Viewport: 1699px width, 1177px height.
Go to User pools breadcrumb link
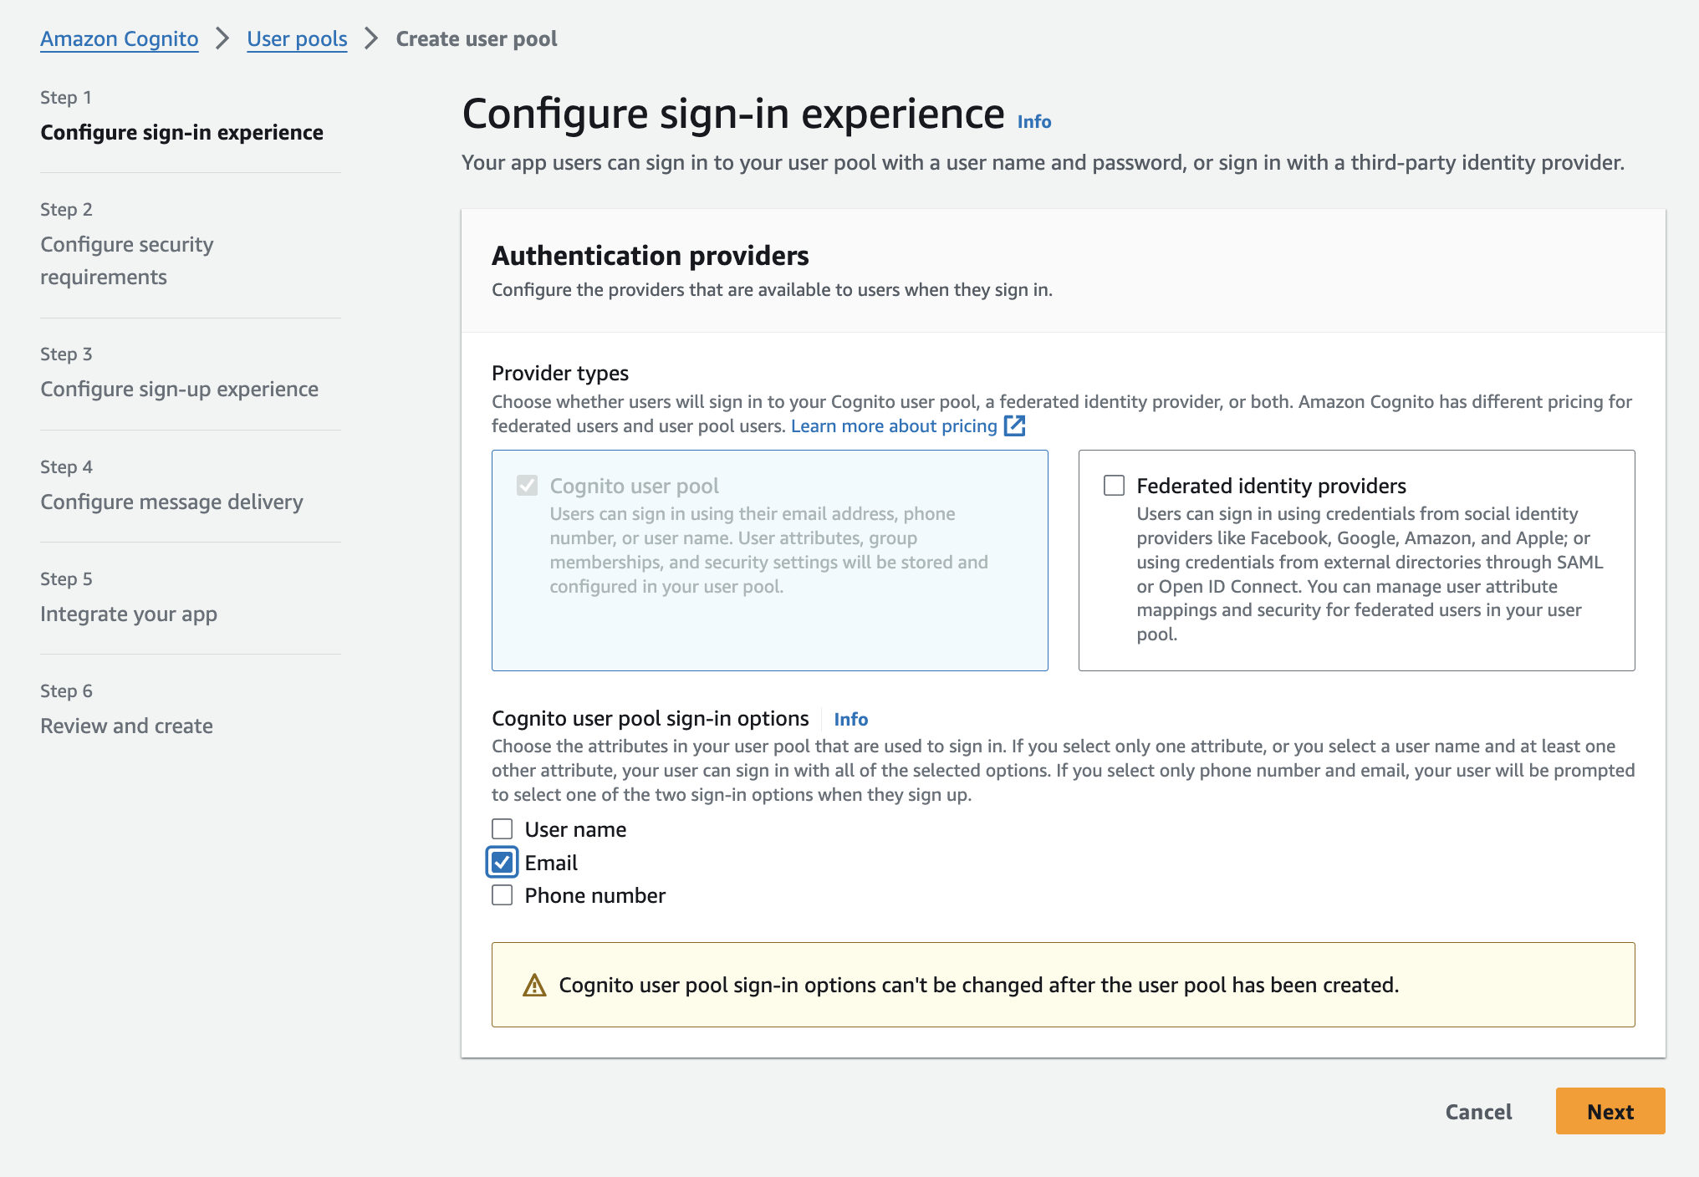(x=297, y=38)
